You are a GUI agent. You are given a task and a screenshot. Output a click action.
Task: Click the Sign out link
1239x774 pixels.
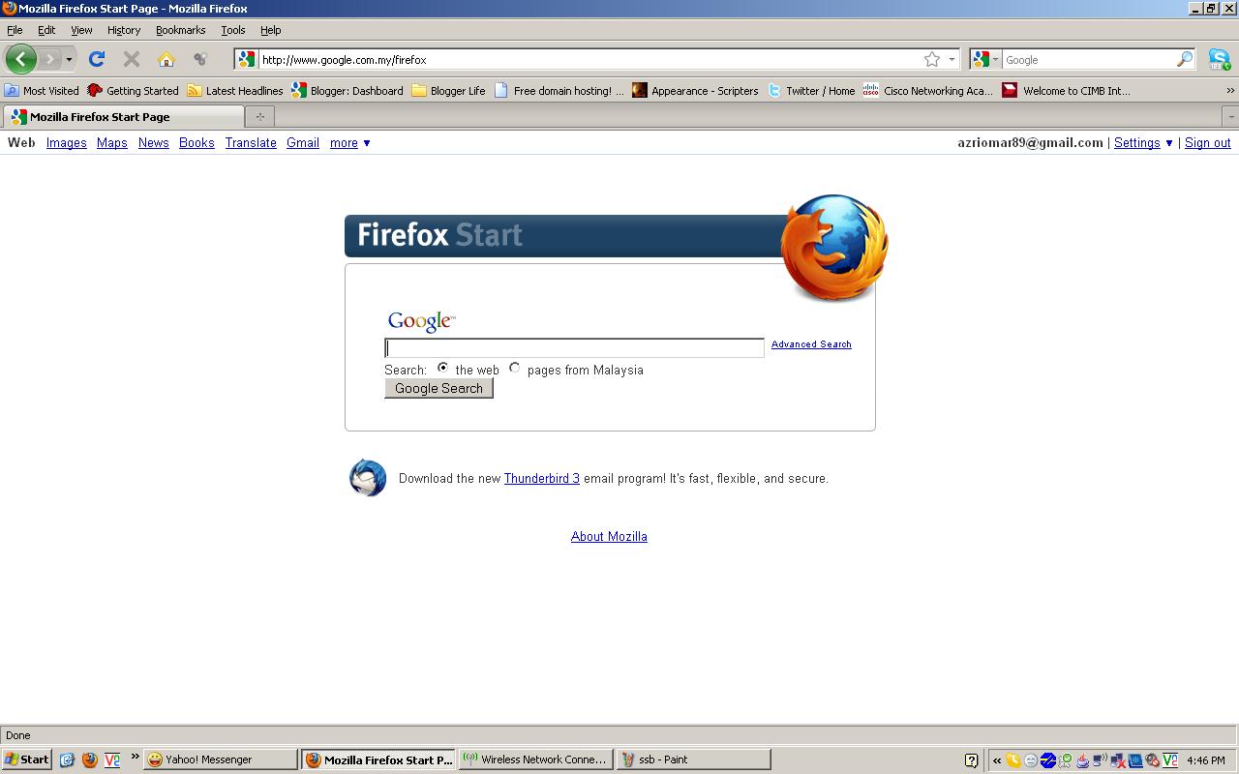pyautogui.click(x=1208, y=142)
